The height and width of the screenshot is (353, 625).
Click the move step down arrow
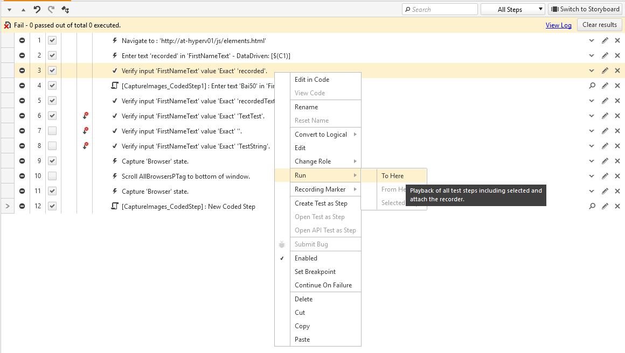click(9, 10)
